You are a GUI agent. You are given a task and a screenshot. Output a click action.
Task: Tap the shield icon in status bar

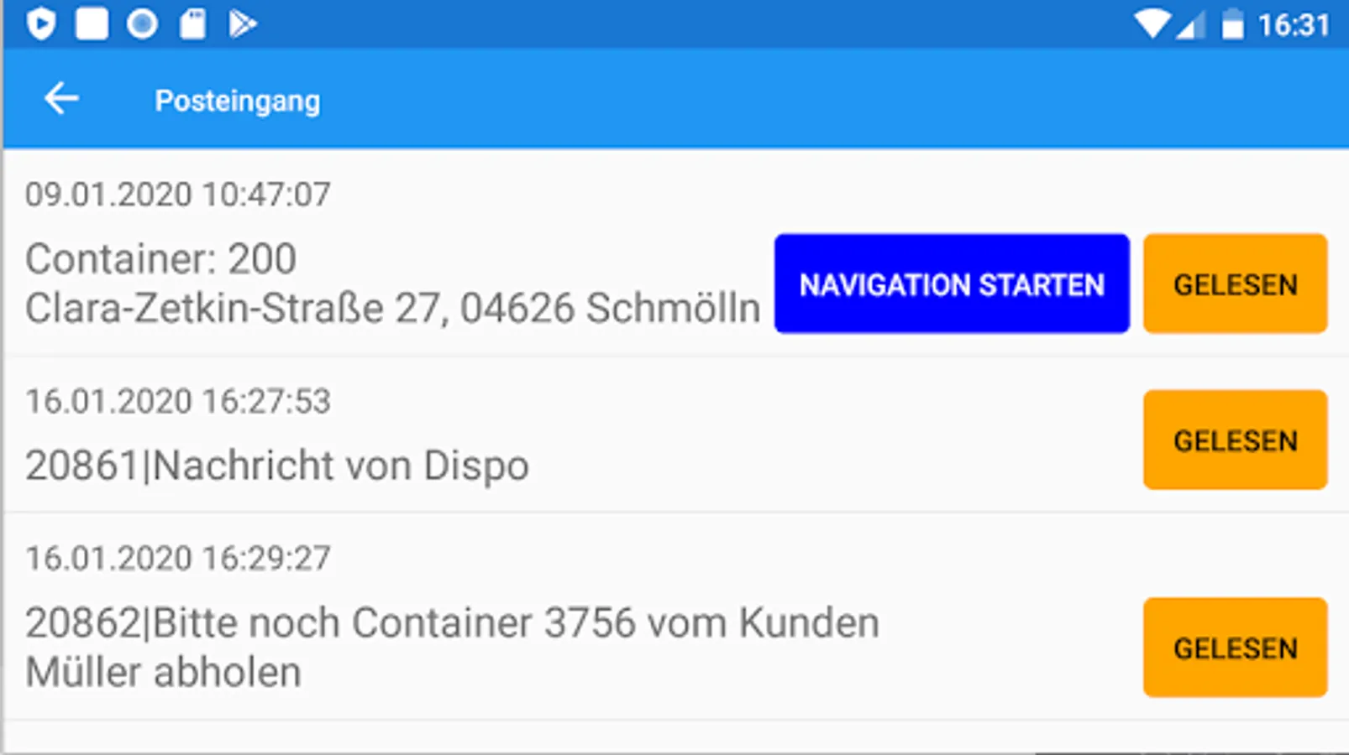coord(41,23)
